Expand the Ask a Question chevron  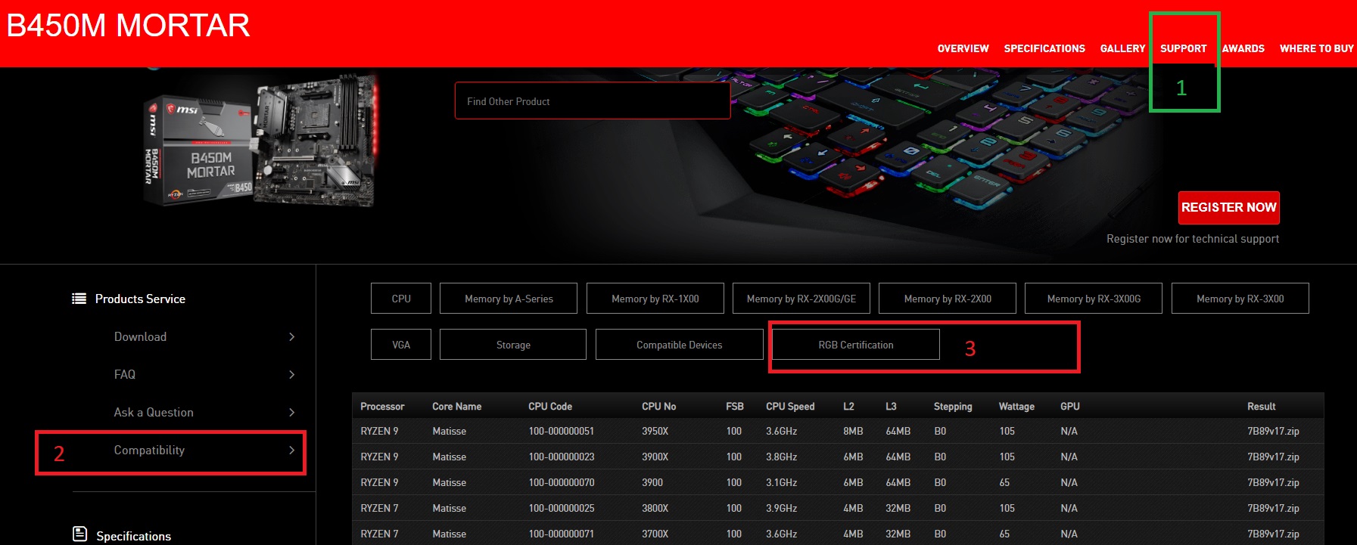click(x=291, y=413)
